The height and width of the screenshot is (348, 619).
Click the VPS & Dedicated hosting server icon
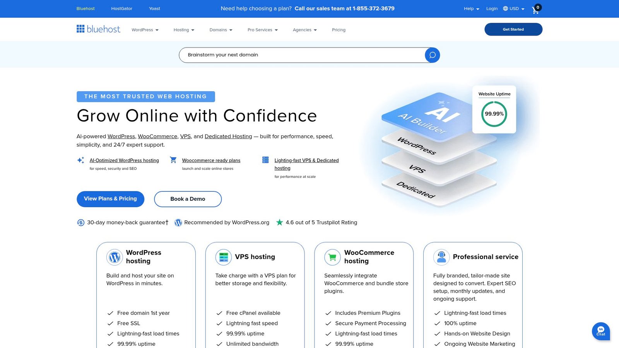click(265, 159)
